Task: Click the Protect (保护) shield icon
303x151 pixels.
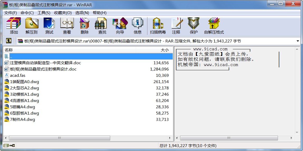Action: 194,26
